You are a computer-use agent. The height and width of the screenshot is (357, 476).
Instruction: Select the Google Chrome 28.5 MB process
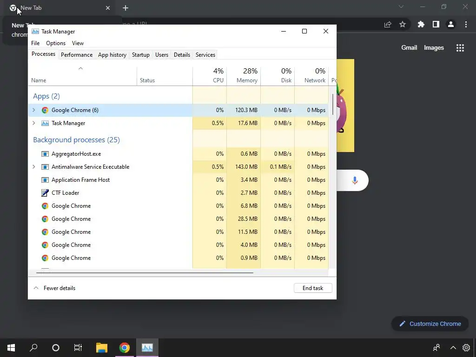coord(178,219)
